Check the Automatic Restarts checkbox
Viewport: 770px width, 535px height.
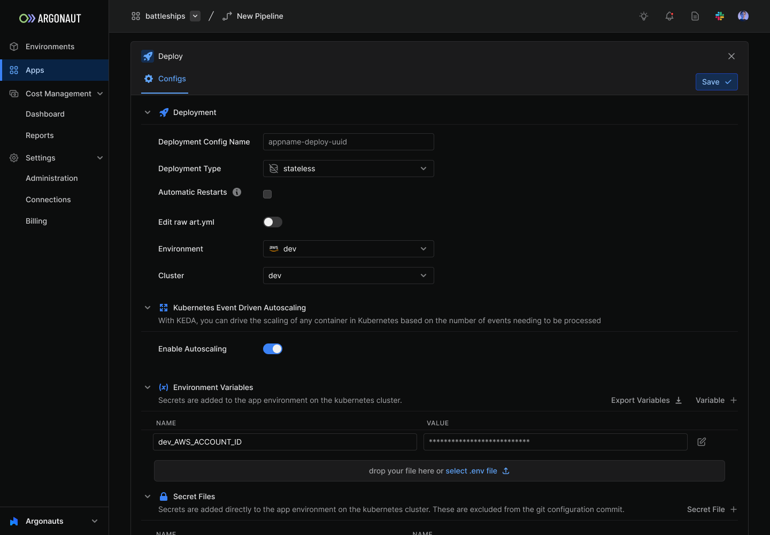267,194
